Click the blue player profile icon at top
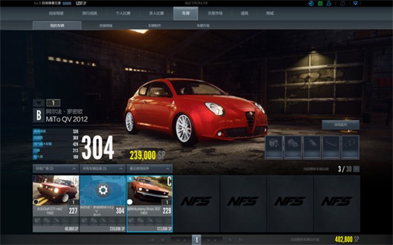393x245 pixels. click(x=329, y=3)
